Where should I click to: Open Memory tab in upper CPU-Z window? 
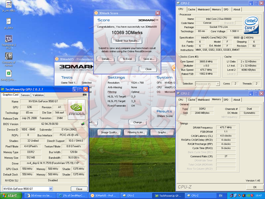click(x=216, y=10)
